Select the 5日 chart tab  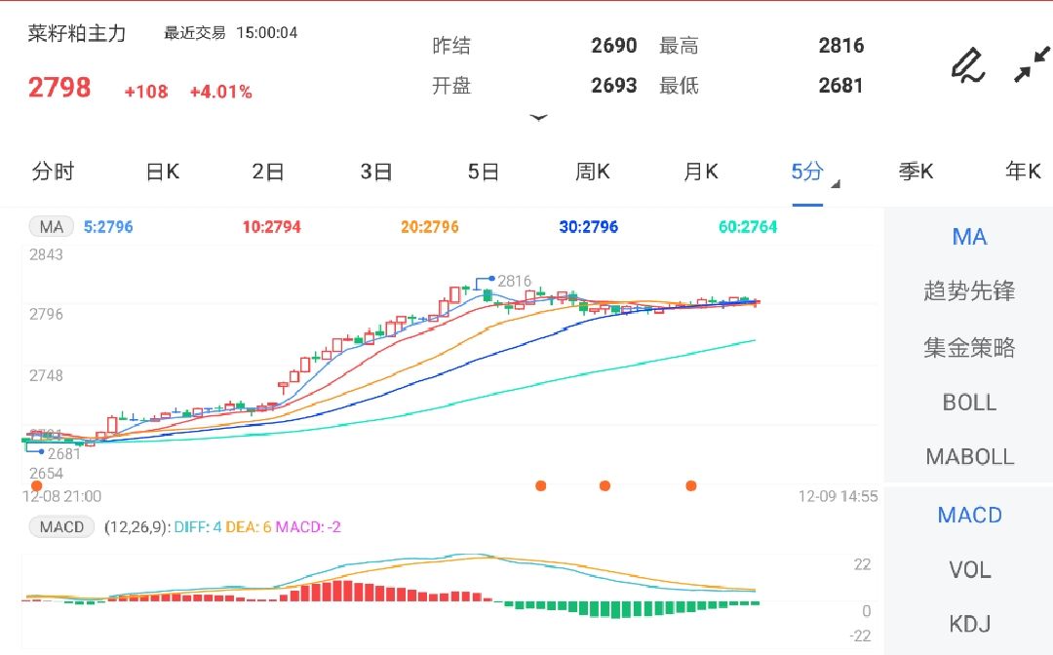[x=484, y=172]
